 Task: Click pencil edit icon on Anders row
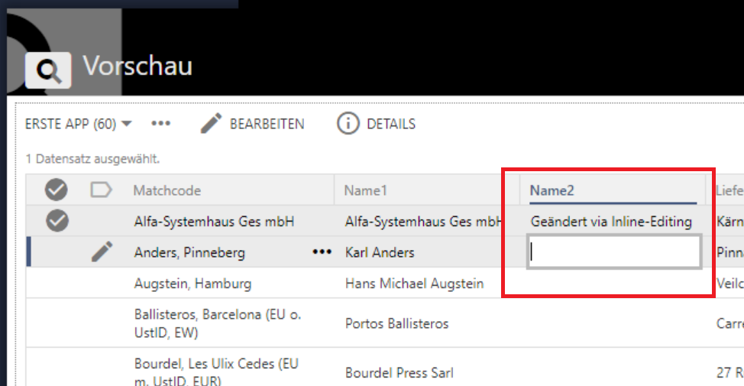(x=102, y=251)
